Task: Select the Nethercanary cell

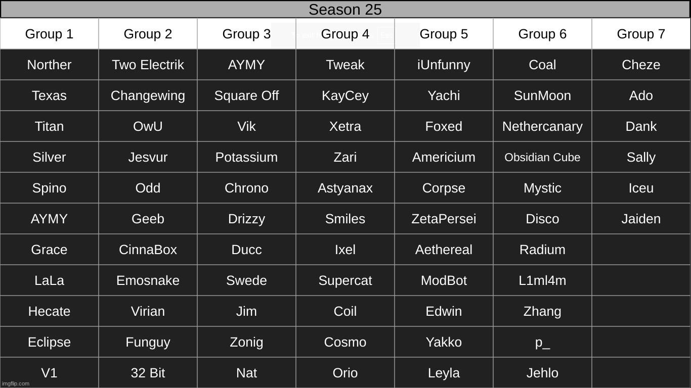Action: coord(542,126)
